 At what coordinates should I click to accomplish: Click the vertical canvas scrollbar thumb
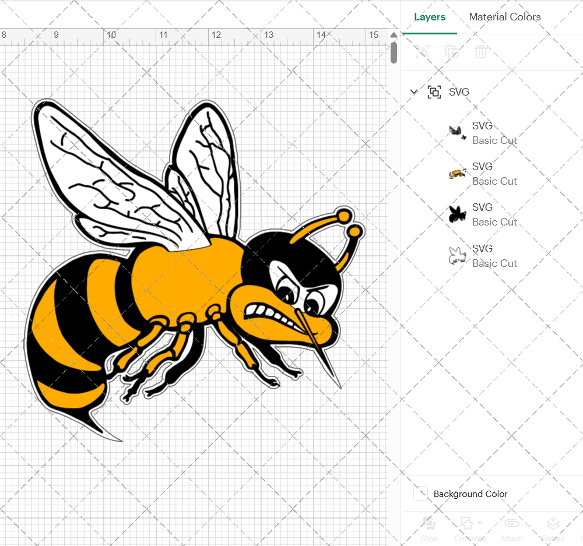[394, 53]
